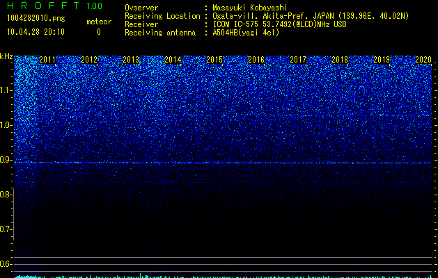The width and height of the screenshot is (438, 278).
Task: Click the 2017 time marker
Action: tap(298, 60)
